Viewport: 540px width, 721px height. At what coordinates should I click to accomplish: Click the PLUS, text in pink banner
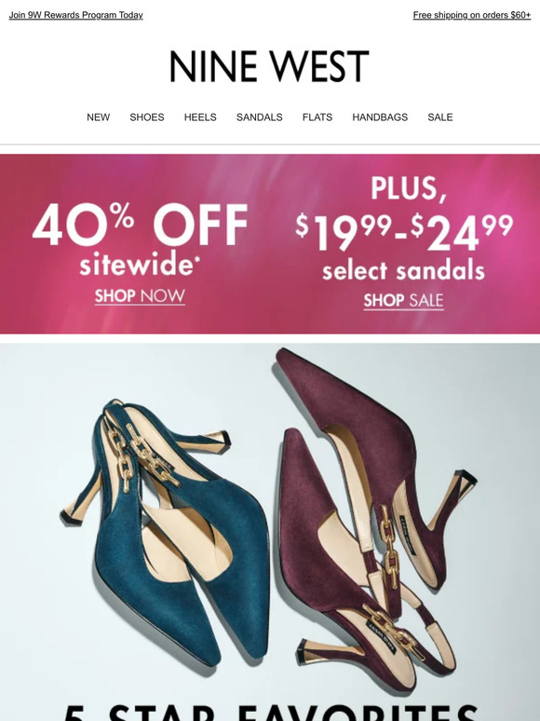(x=409, y=188)
